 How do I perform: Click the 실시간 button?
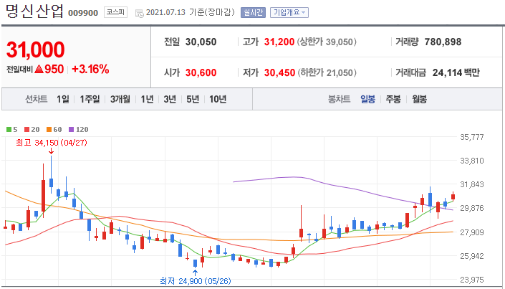click(x=253, y=13)
